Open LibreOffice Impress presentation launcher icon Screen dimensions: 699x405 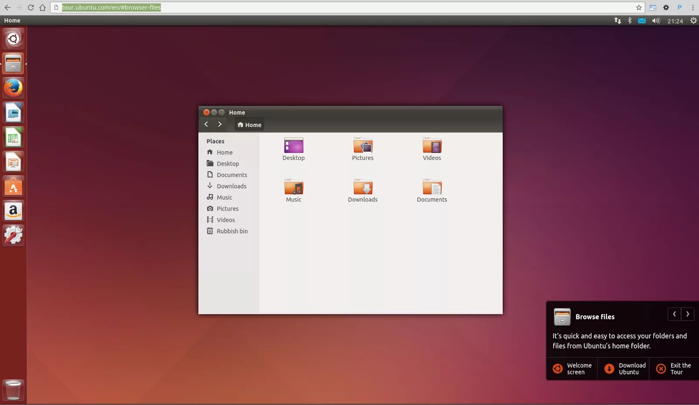pyautogui.click(x=13, y=162)
